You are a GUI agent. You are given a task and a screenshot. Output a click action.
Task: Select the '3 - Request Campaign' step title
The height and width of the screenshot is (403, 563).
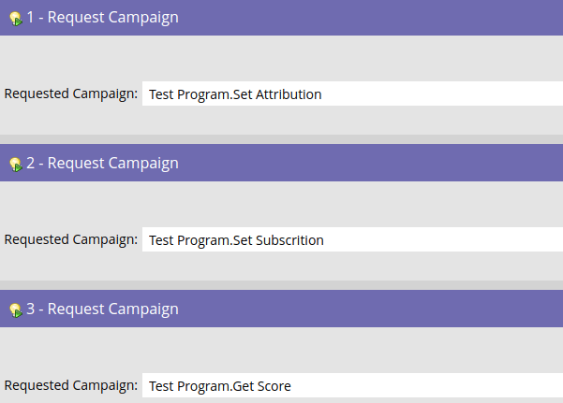click(x=103, y=309)
